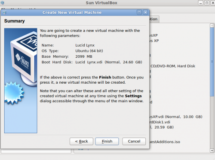This screenshot has width=215, height=160.
Task: Click the scroll down arrow in main window
Action: pyautogui.click(x=212, y=151)
